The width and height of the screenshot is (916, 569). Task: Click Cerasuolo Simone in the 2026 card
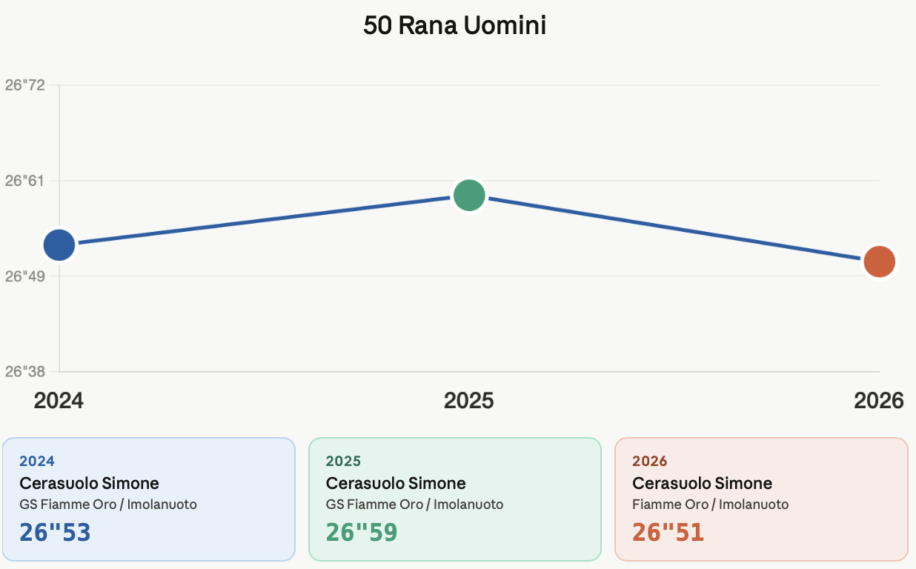(x=702, y=484)
